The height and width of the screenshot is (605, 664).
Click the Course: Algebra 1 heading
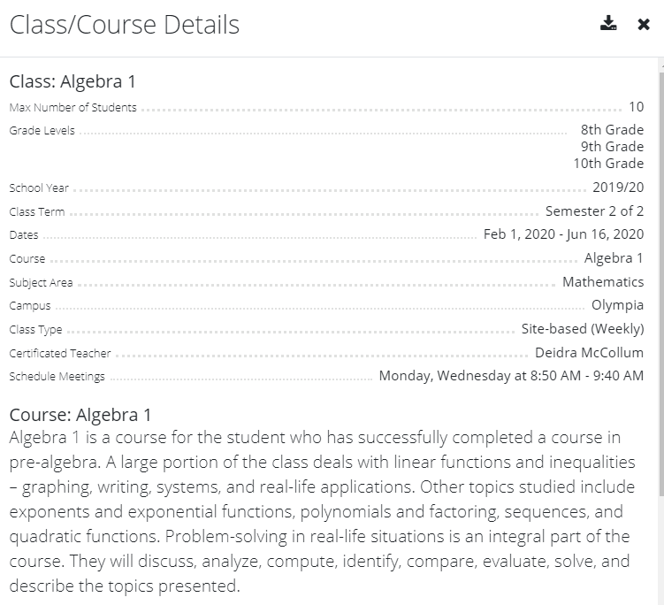pyautogui.click(x=80, y=415)
